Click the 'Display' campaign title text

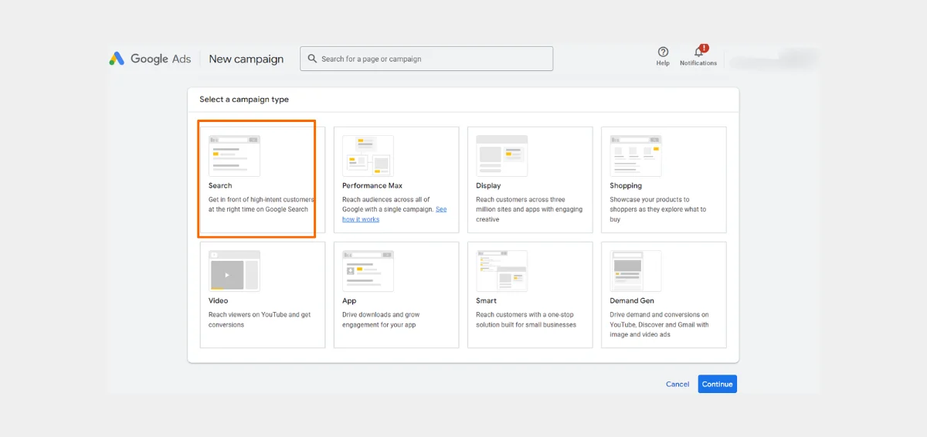point(488,185)
